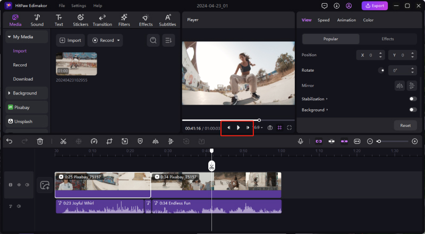The image size is (425, 234).
Task: Open the 16:9 aspect ratio dropdown
Action: coord(258,128)
